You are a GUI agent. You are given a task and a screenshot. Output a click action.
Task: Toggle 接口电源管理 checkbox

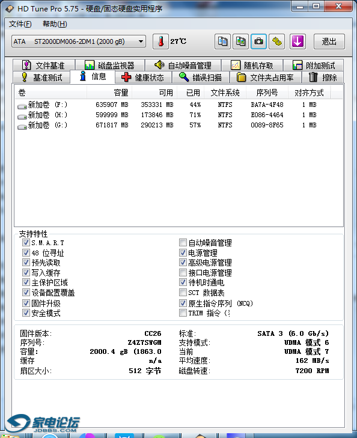pos(183,273)
